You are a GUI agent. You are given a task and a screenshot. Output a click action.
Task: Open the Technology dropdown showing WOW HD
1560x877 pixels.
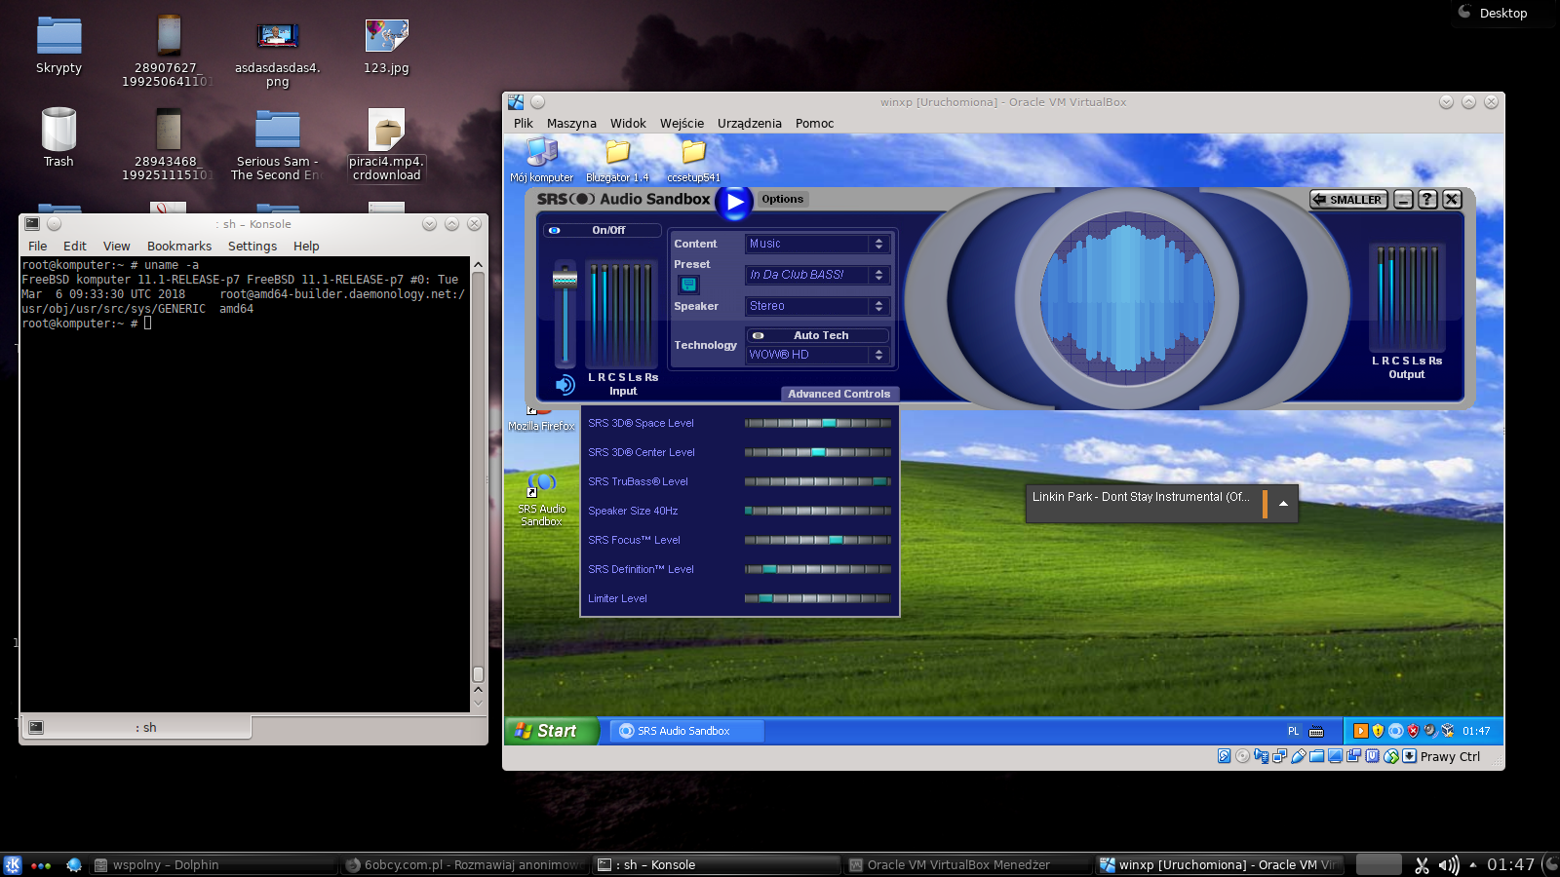(x=817, y=355)
